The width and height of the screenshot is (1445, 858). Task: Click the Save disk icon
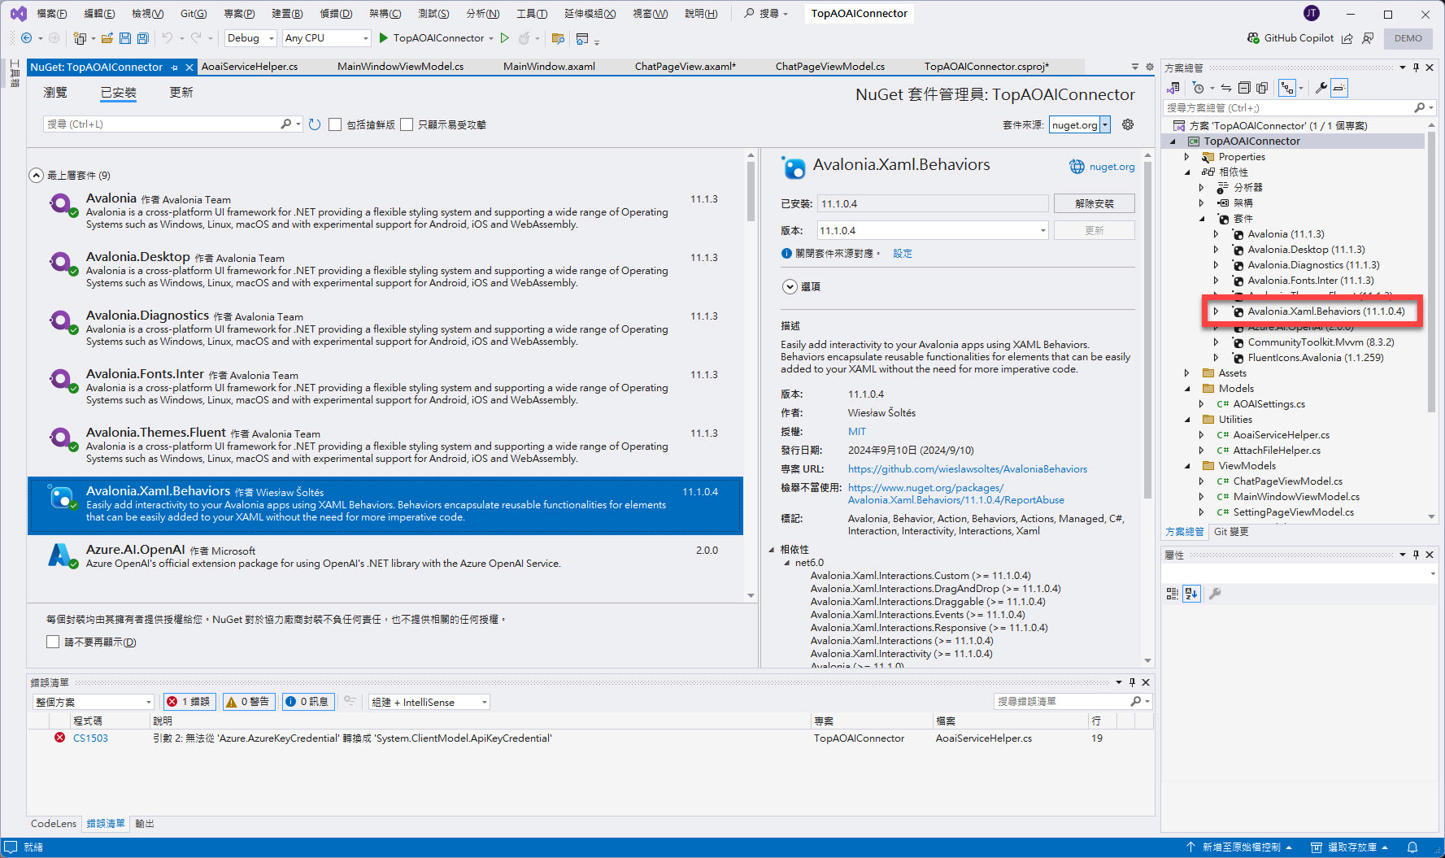pyautogui.click(x=125, y=38)
